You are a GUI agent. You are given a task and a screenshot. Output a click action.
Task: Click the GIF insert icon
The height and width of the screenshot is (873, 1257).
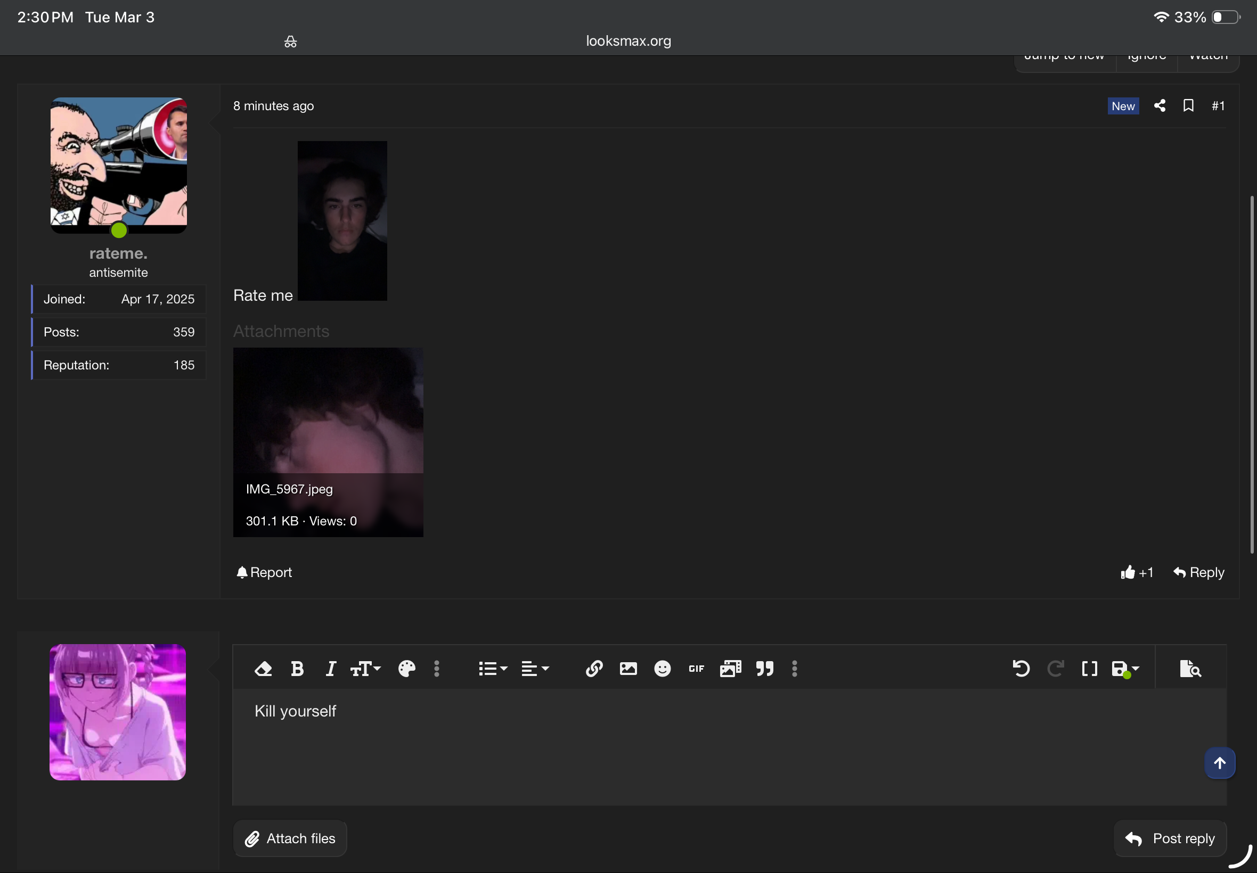click(x=696, y=669)
